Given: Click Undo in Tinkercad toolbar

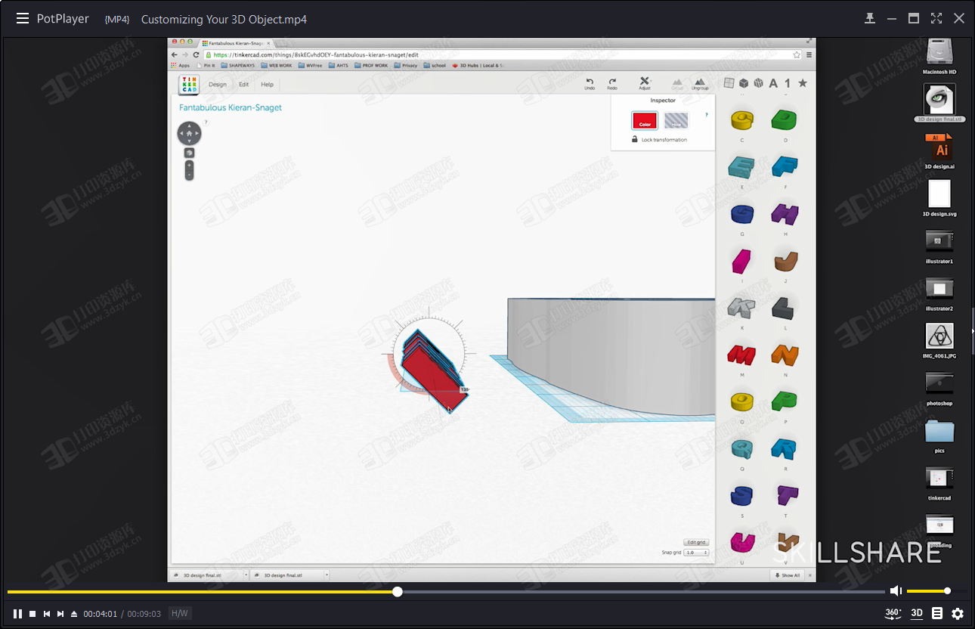Looking at the screenshot, I should coord(590,83).
